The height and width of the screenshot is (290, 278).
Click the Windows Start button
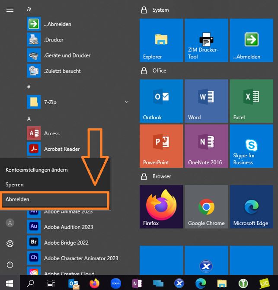click(10, 283)
